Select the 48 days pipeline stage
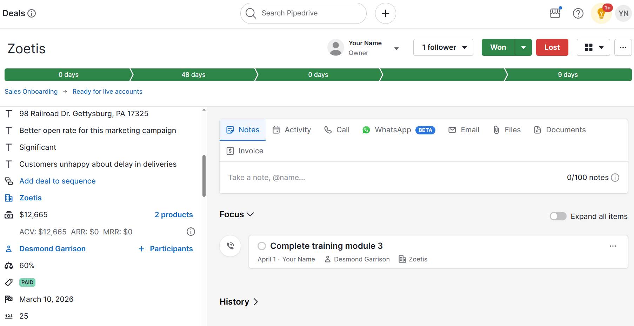This screenshot has width=634, height=326. point(193,75)
